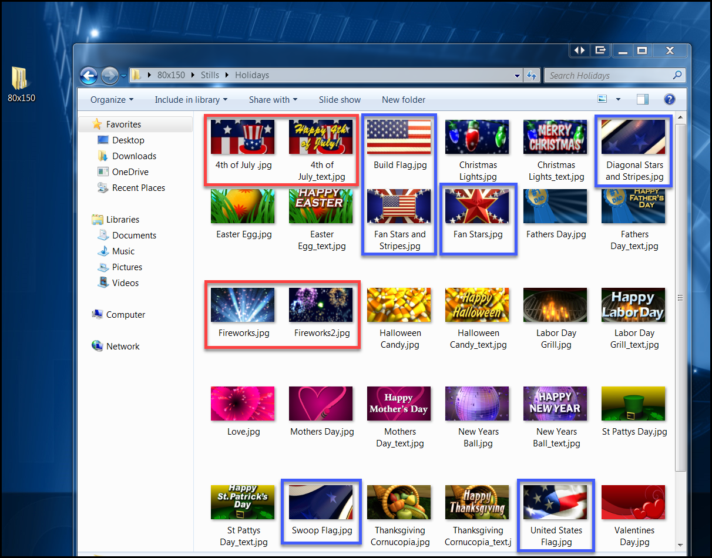Select the United States Flag.jpg thumbnail
The width and height of the screenshot is (712, 558).
point(555,502)
